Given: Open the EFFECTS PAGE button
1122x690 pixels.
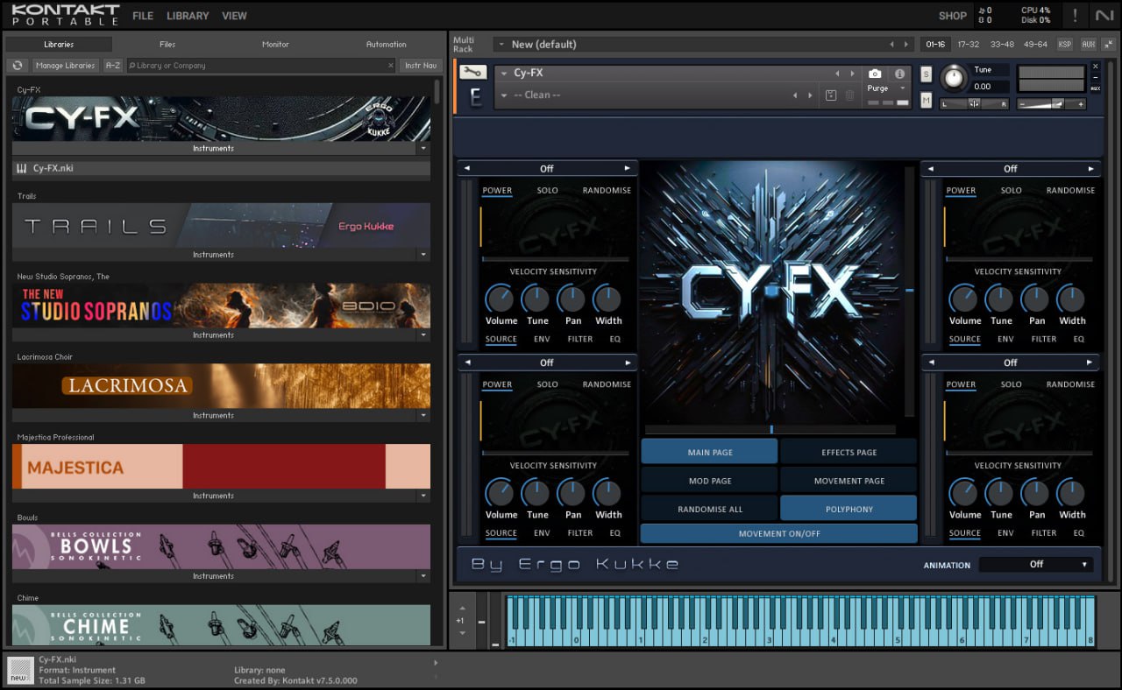Looking at the screenshot, I should point(849,452).
